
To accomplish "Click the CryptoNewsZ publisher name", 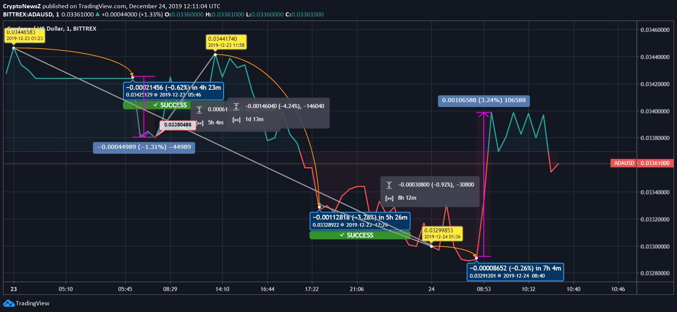I will [22, 6].
